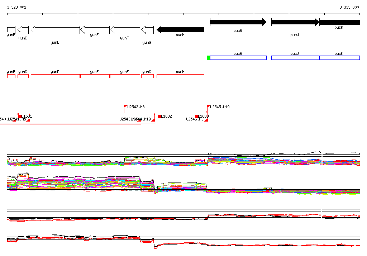Click the start coordinate 3 323 001
This screenshot has width=367, height=256.
[x=16, y=7]
